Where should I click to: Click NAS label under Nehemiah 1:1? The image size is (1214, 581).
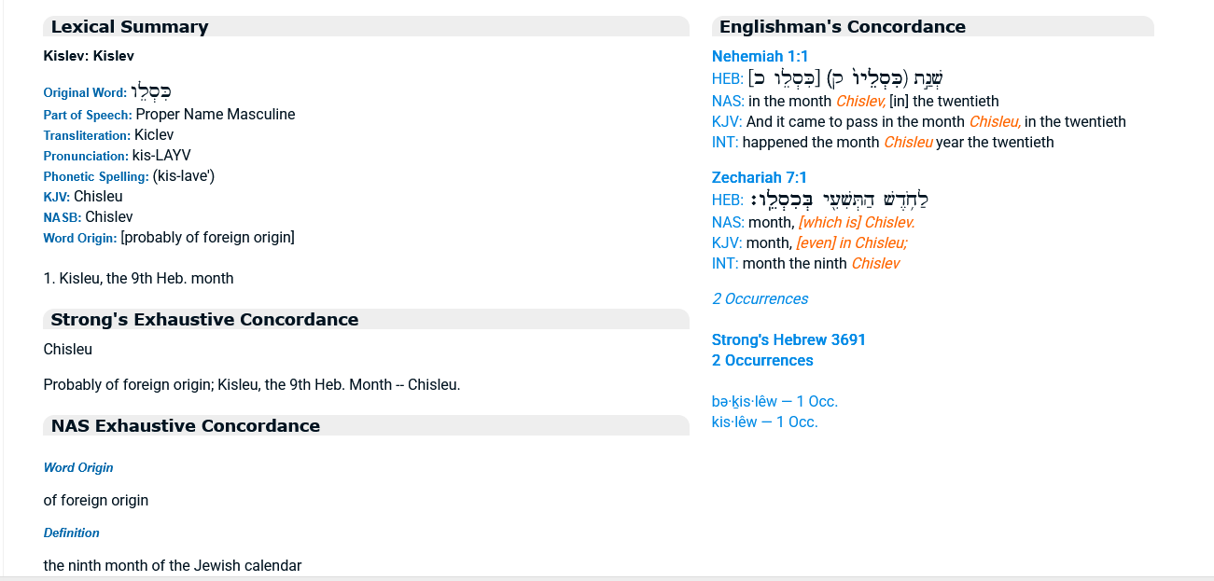click(727, 102)
